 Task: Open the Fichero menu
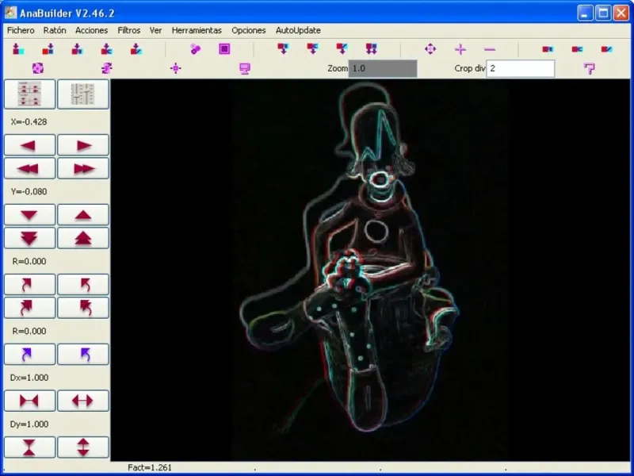(x=21, y=30)
